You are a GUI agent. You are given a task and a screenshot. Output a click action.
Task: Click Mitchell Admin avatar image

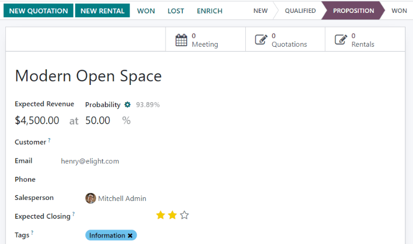[90, 198]
